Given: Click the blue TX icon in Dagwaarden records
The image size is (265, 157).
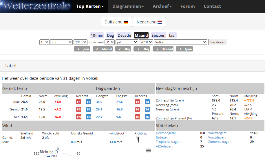Looking at the screenshot, I should click(147, 102).
